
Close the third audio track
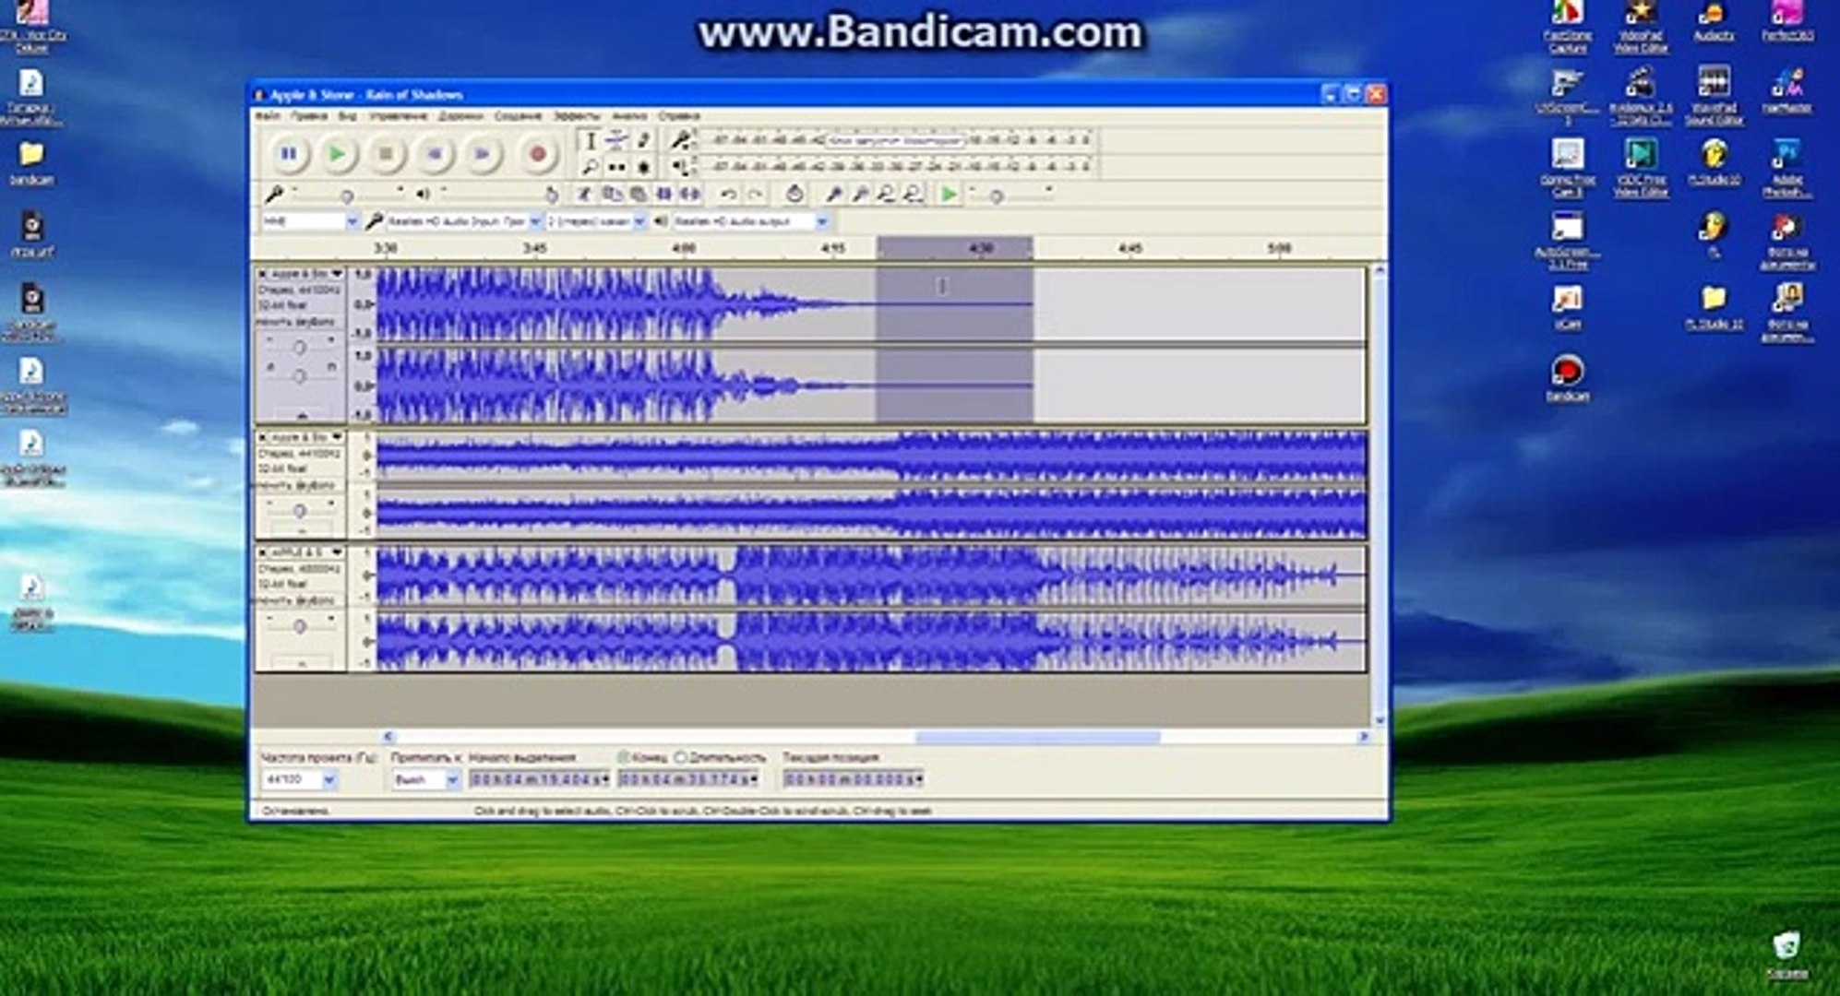263,552
